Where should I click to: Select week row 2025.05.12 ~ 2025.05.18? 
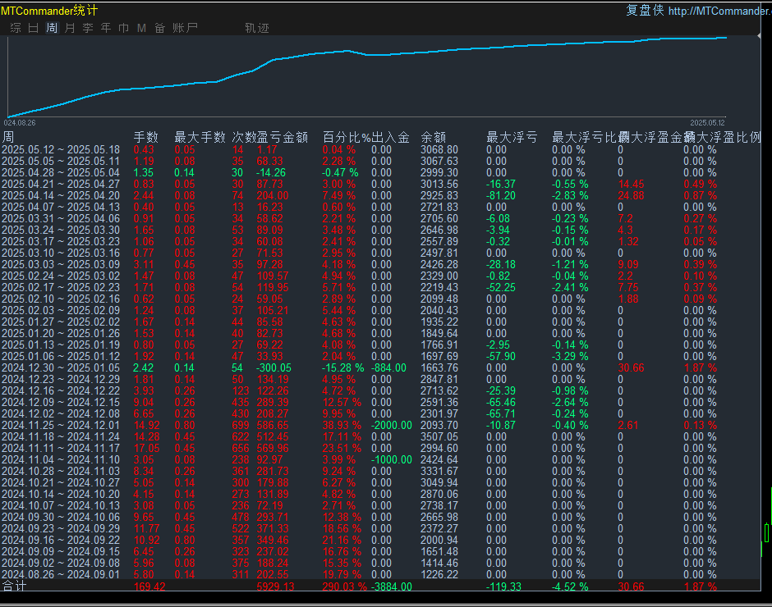tap(380, 149)
